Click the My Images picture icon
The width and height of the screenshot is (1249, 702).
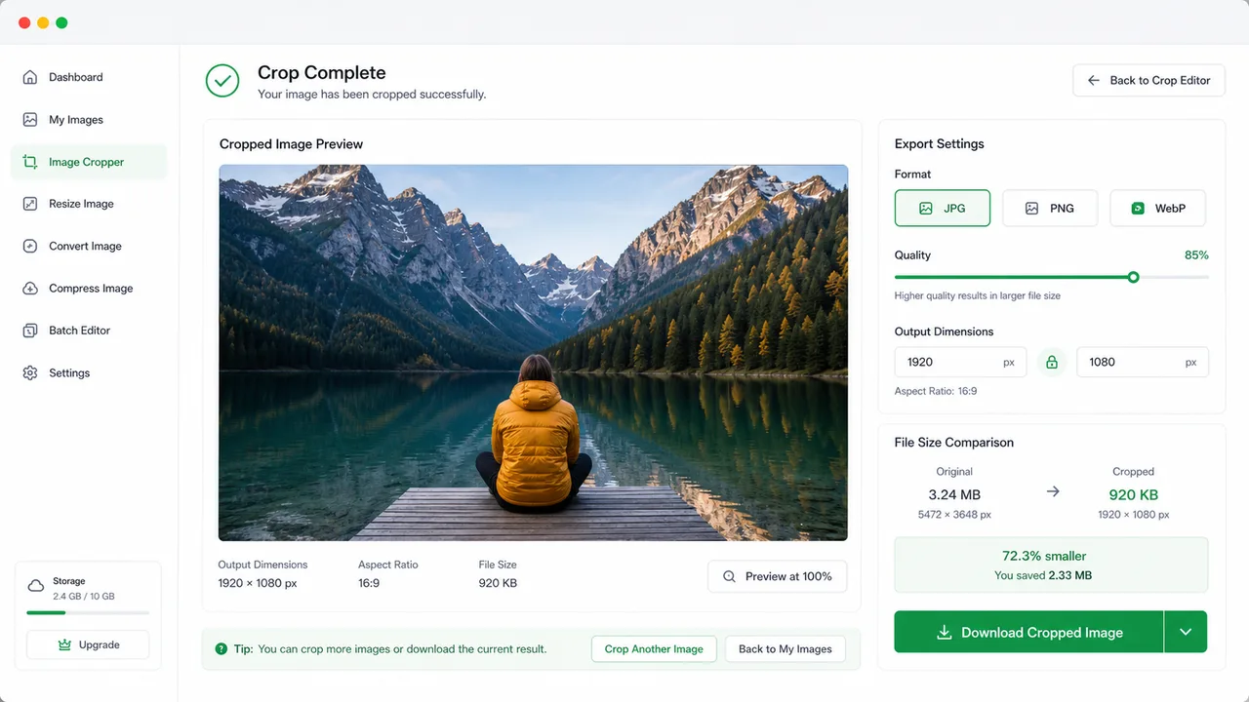click(30, 120)
